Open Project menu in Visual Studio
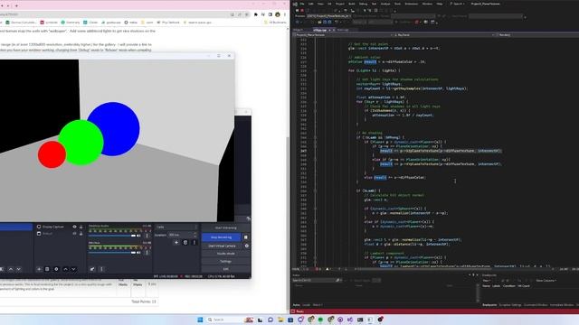 [340, 4]
